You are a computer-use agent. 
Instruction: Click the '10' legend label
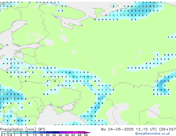[35, 135]
